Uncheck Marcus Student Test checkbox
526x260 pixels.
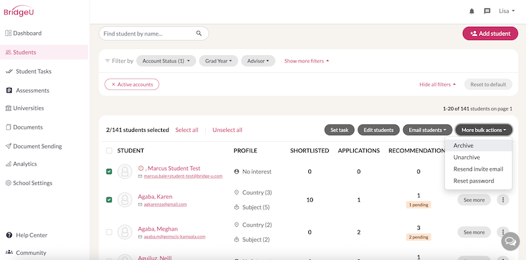point(109,171)
